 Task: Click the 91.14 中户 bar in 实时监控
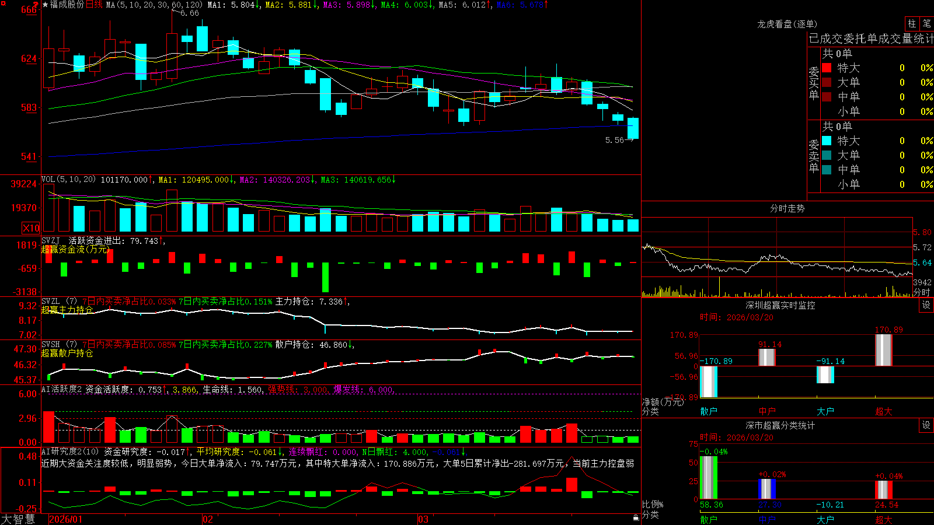coord(767,358)
